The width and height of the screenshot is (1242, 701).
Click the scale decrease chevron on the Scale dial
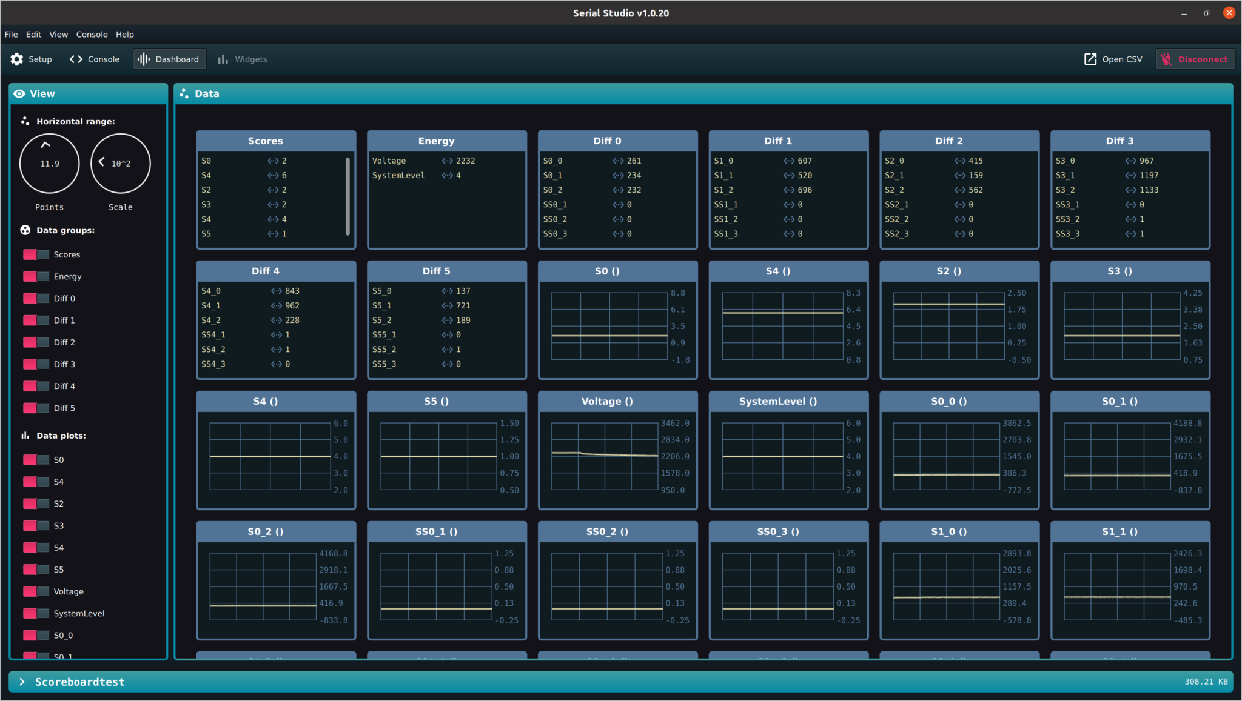(101, 162)
